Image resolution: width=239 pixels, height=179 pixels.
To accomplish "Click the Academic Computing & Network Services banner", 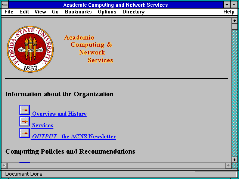I will point(89,49).
